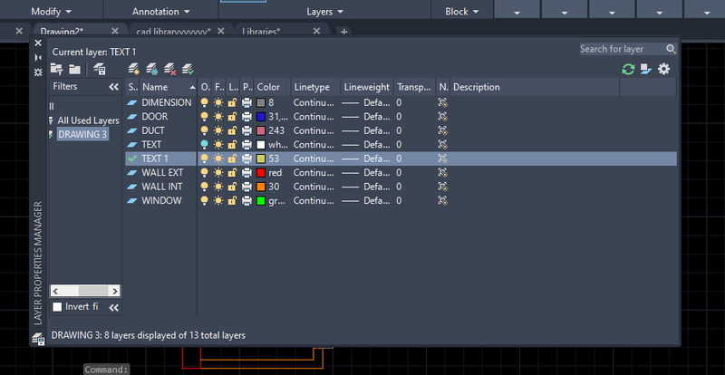Image resolution: width=725 pixels, height=375 pixels.
Task: Click the palette properties icon below auto-hide
Action: (38, 72)
